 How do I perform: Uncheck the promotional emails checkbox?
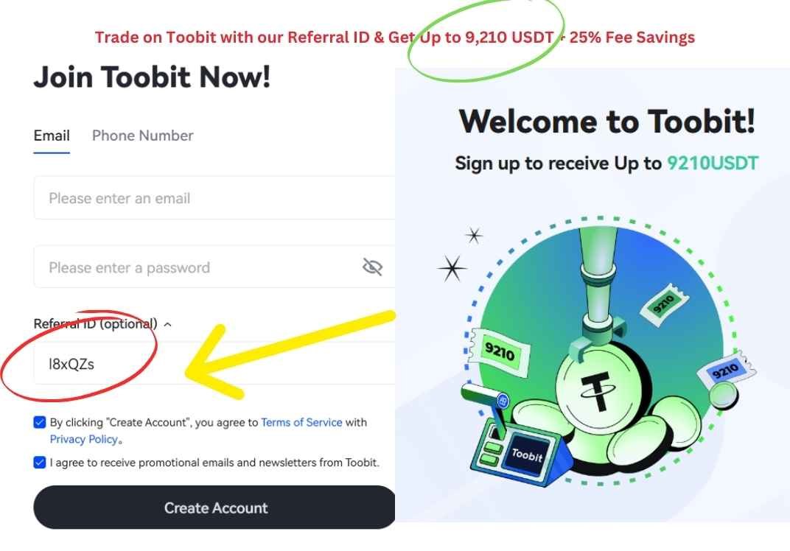coord(39,462)
